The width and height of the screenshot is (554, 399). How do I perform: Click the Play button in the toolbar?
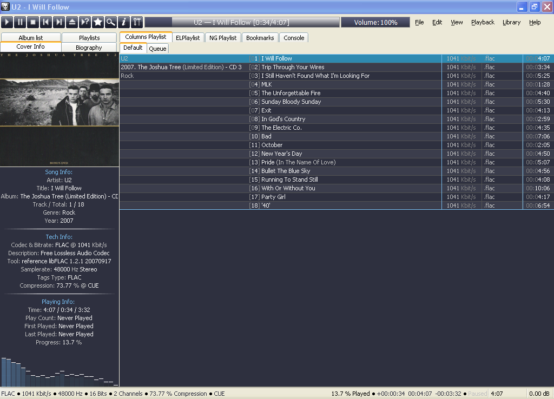(7, 22)
